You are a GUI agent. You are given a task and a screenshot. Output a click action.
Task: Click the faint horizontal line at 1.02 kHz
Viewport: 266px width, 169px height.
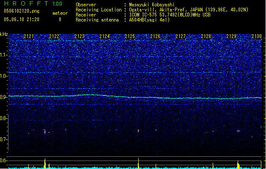pyautogui.click(x=135, y=73)
